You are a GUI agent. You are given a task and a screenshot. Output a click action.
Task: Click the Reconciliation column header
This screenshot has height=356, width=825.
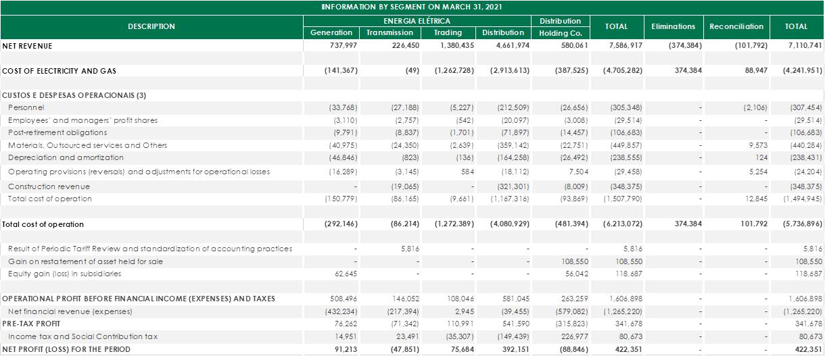736,26
